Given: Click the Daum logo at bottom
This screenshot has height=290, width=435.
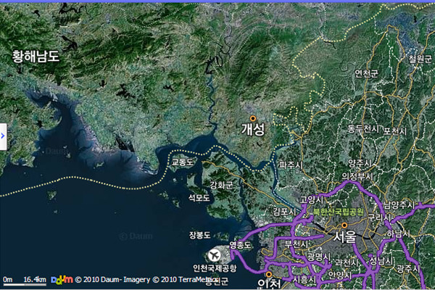Looking at the screenshot, I should pyautogui.click(x=62, y=280).
